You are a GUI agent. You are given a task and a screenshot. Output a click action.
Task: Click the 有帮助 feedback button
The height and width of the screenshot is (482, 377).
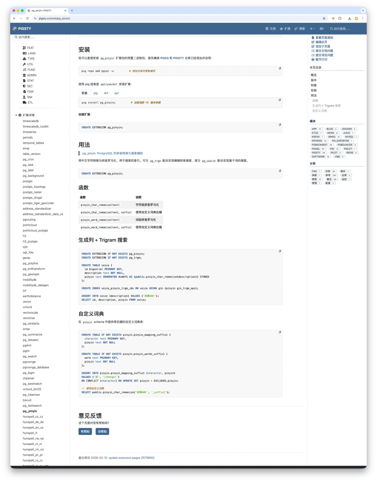tap(85, 432)
